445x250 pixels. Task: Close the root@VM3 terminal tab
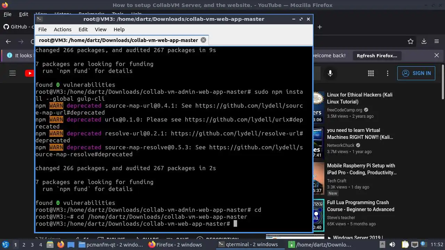point(203,40)
